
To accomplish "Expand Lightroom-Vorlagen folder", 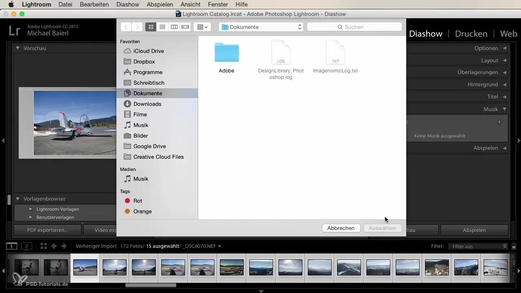I will [31, 209].
